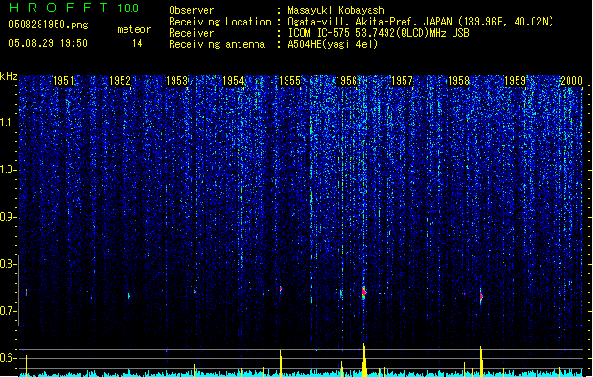593x377 pixels.
Task: Click the 2000 time marker
Action: pyautogui.click(x=571, y=80)
